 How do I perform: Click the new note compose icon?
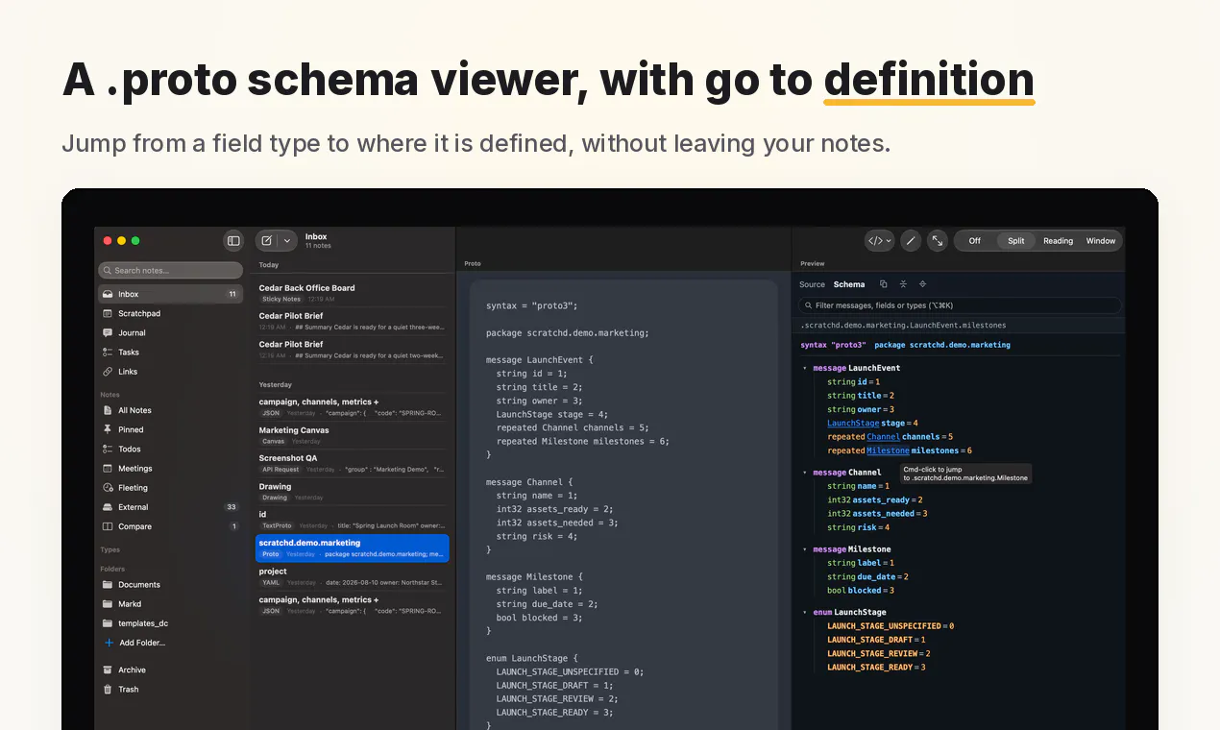[267, 240]
